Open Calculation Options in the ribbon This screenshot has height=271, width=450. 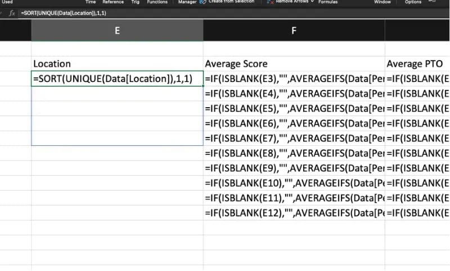[413, 2]
